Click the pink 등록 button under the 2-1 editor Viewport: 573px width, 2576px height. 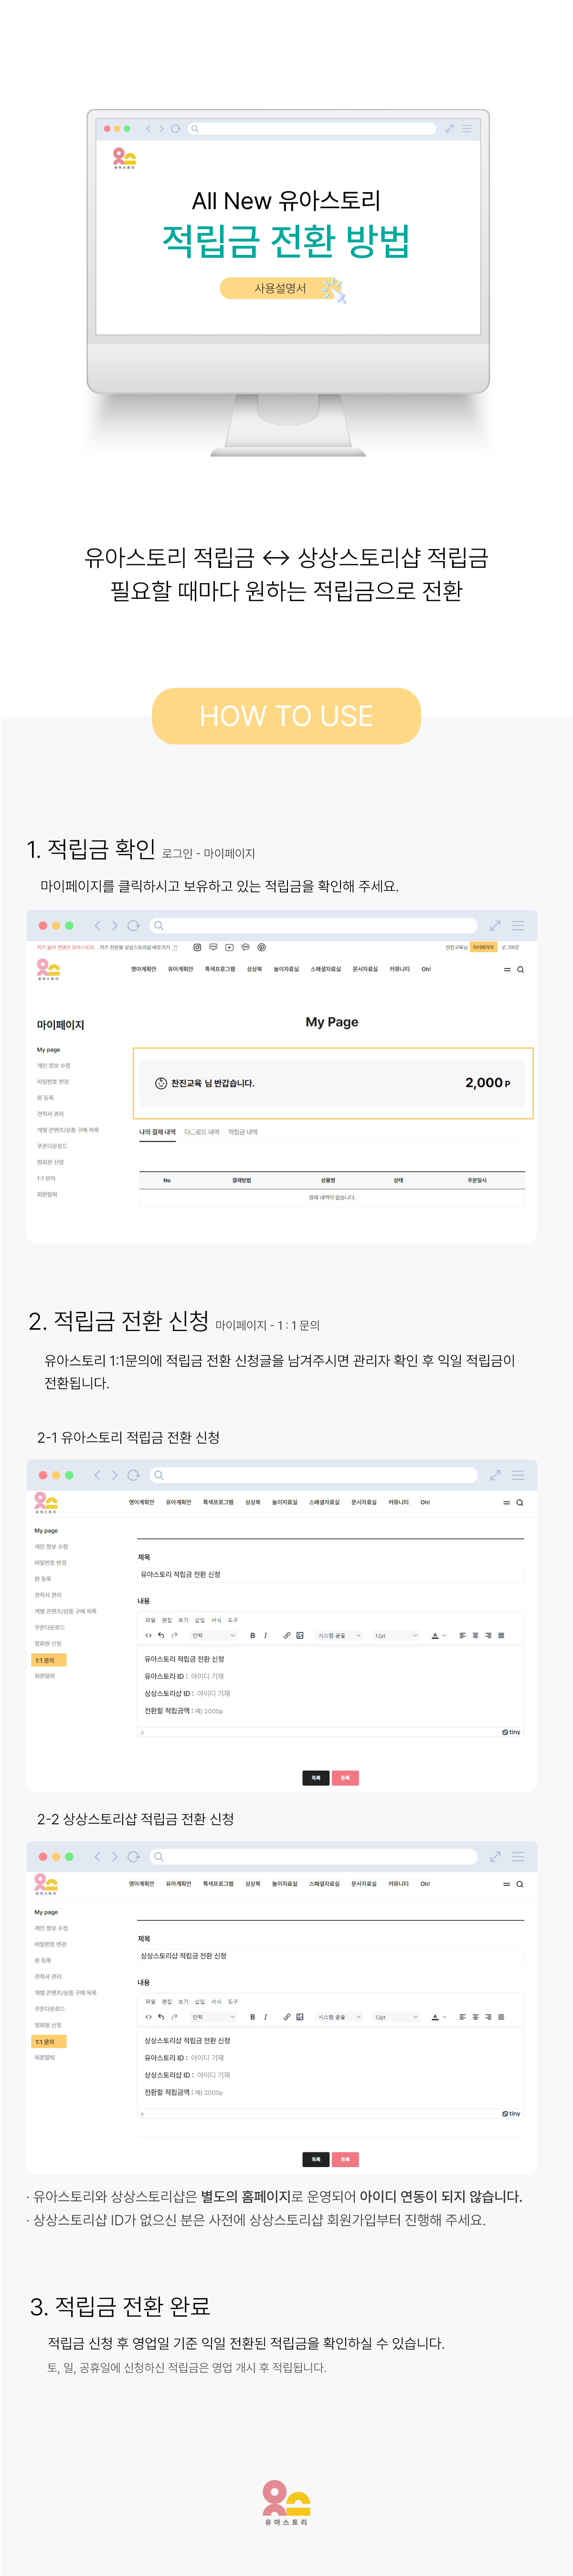click(344, 1777)
